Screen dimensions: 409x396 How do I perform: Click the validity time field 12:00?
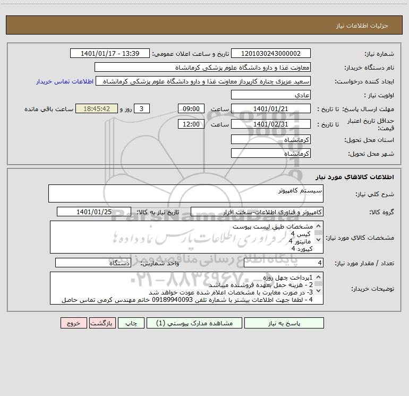tap(191, 124)
